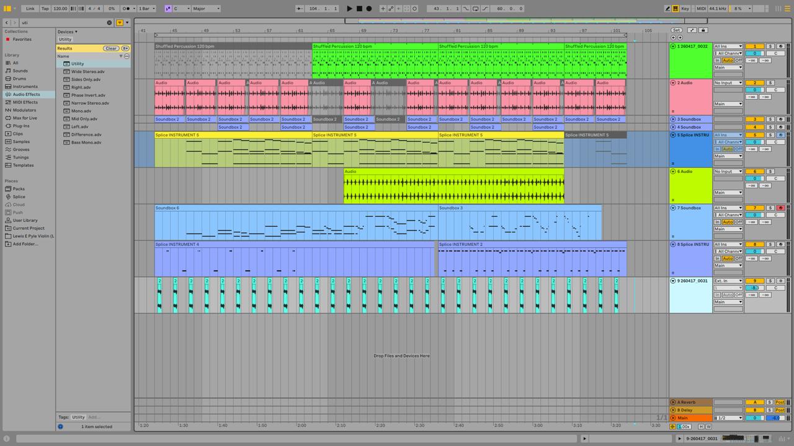Viewport: 794px width, 446px height.
Task: Activate the Draw Mode pencil
Action: click(668, 9)
